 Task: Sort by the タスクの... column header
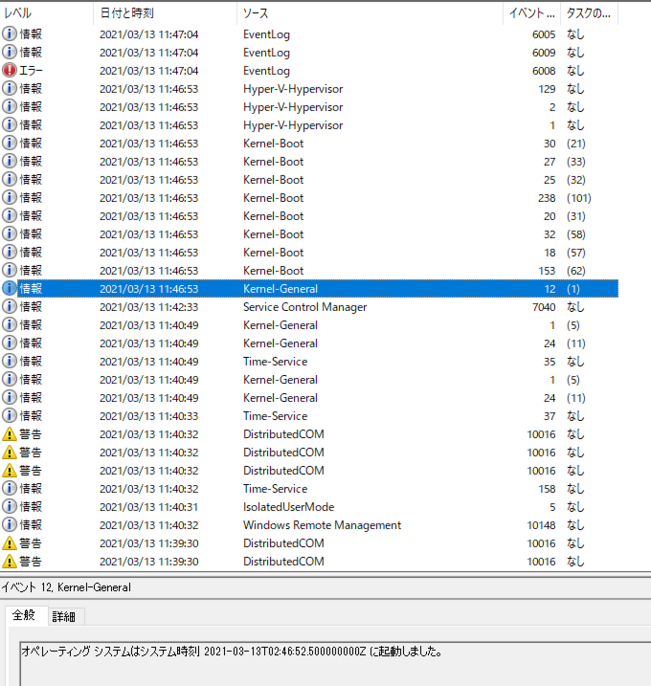[589, 14]
